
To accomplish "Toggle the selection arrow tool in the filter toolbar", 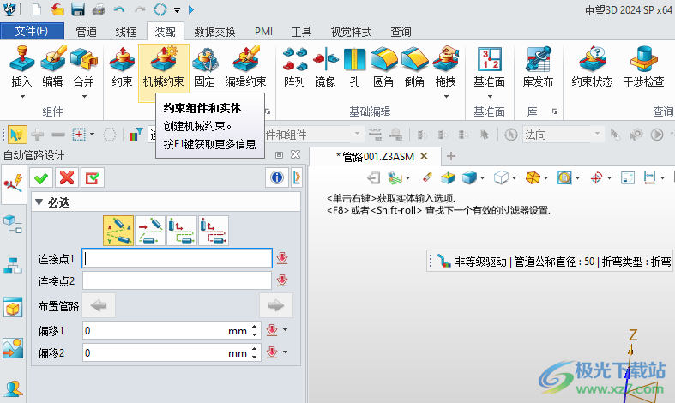I will 16,135.
